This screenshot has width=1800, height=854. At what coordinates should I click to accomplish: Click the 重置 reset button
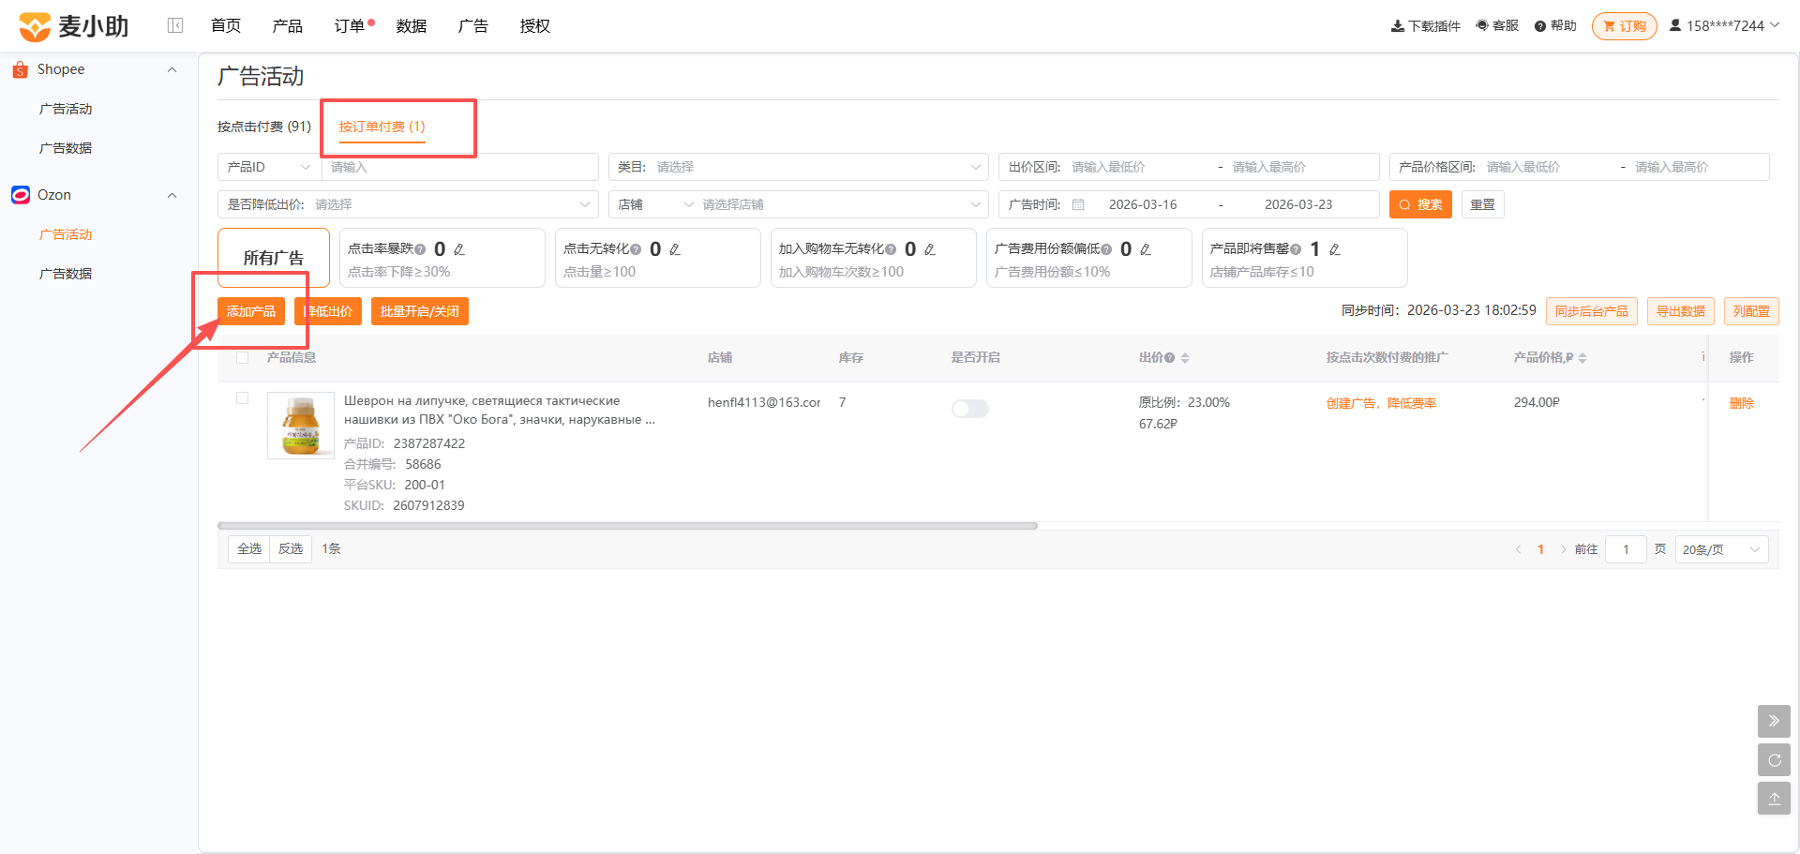click(1483, 204)
